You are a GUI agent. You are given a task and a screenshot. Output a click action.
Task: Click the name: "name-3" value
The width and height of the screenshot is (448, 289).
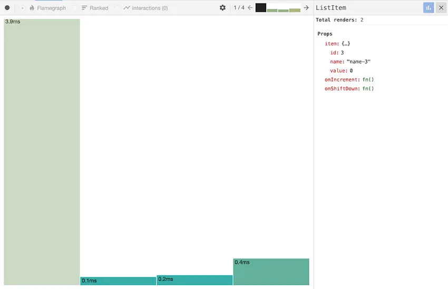[358, 62]
